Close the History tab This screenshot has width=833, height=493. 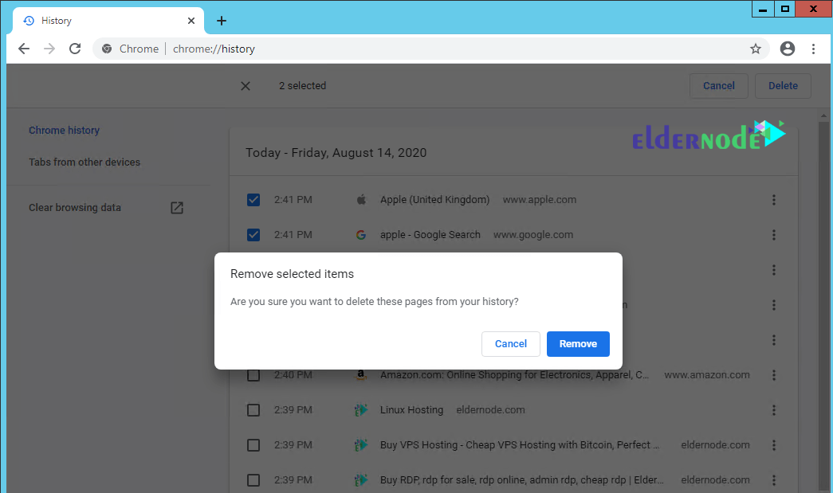point(191,21)
